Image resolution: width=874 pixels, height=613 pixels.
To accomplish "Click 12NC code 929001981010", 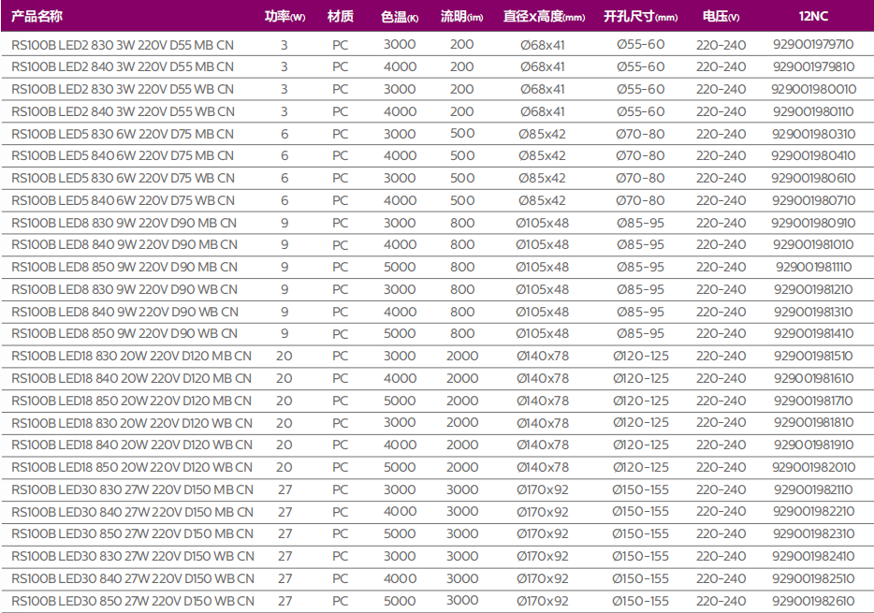I will tap(813, 244).
